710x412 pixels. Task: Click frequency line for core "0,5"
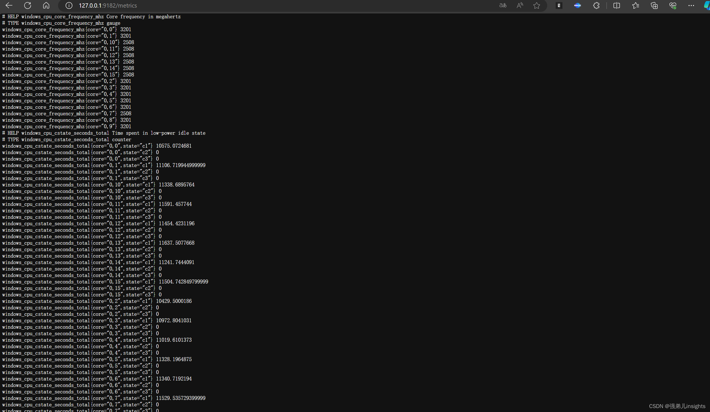click(x=66, y=101)
